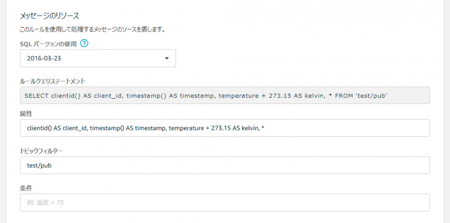
Task: Focus the トピックフィルター field containing test/pub
Action: [224, 165]
